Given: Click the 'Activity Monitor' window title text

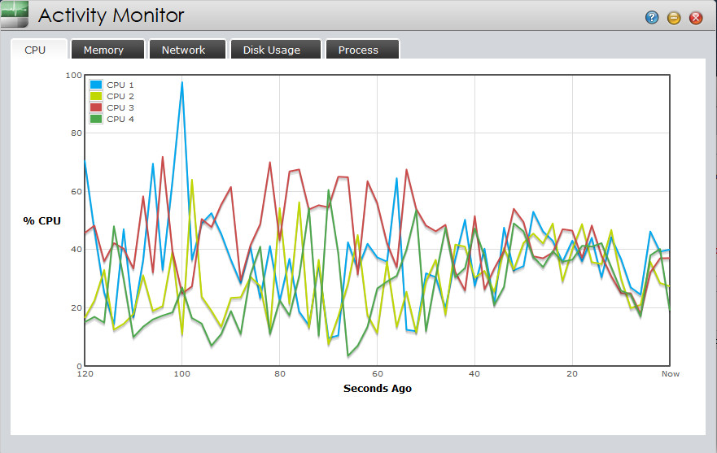Looking at the screenshot, I should [111, 15].
